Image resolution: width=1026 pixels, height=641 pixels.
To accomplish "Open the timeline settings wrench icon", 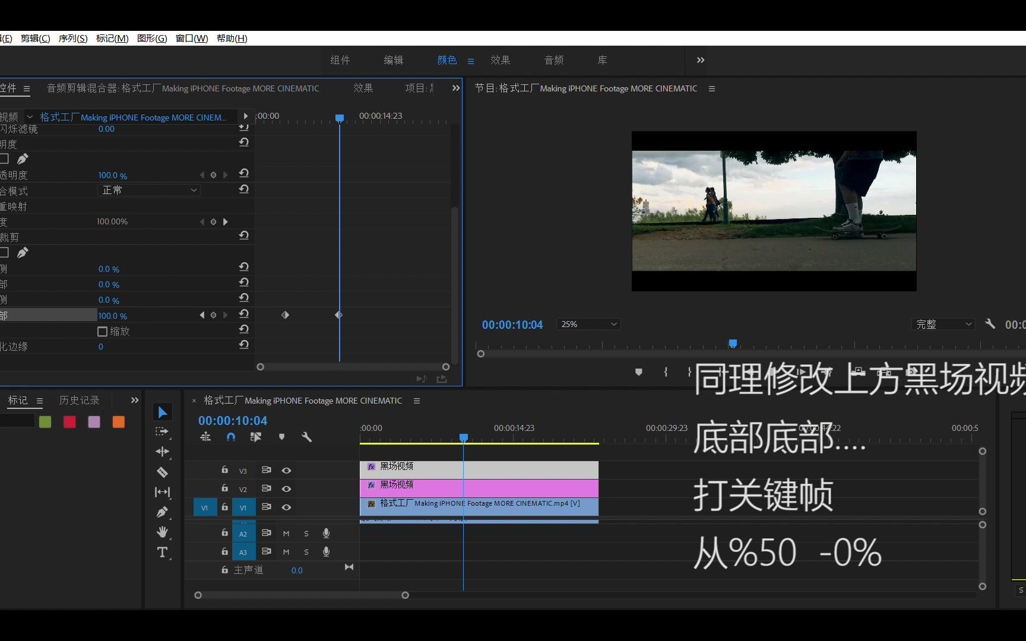I will [307, 437].
